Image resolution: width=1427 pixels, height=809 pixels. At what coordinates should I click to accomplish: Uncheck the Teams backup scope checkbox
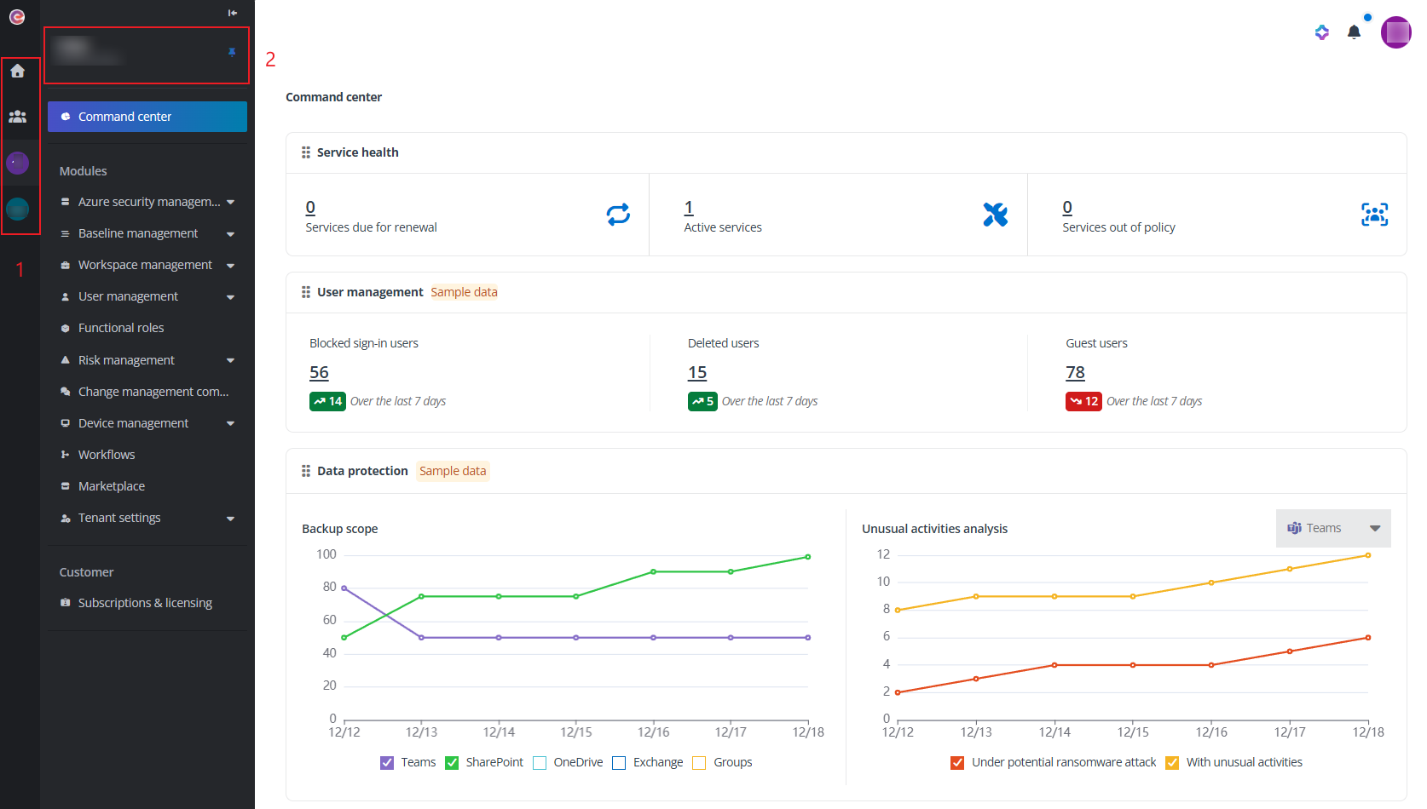[x=387, y=763]
